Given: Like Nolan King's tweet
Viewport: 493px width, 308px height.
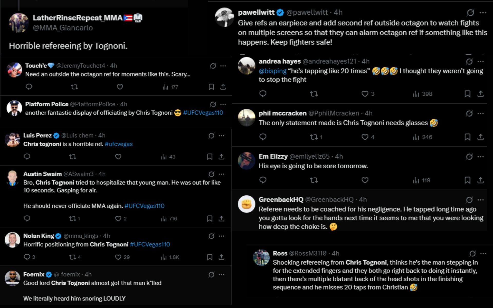Looking at the screenshot, I should point(118,257).
